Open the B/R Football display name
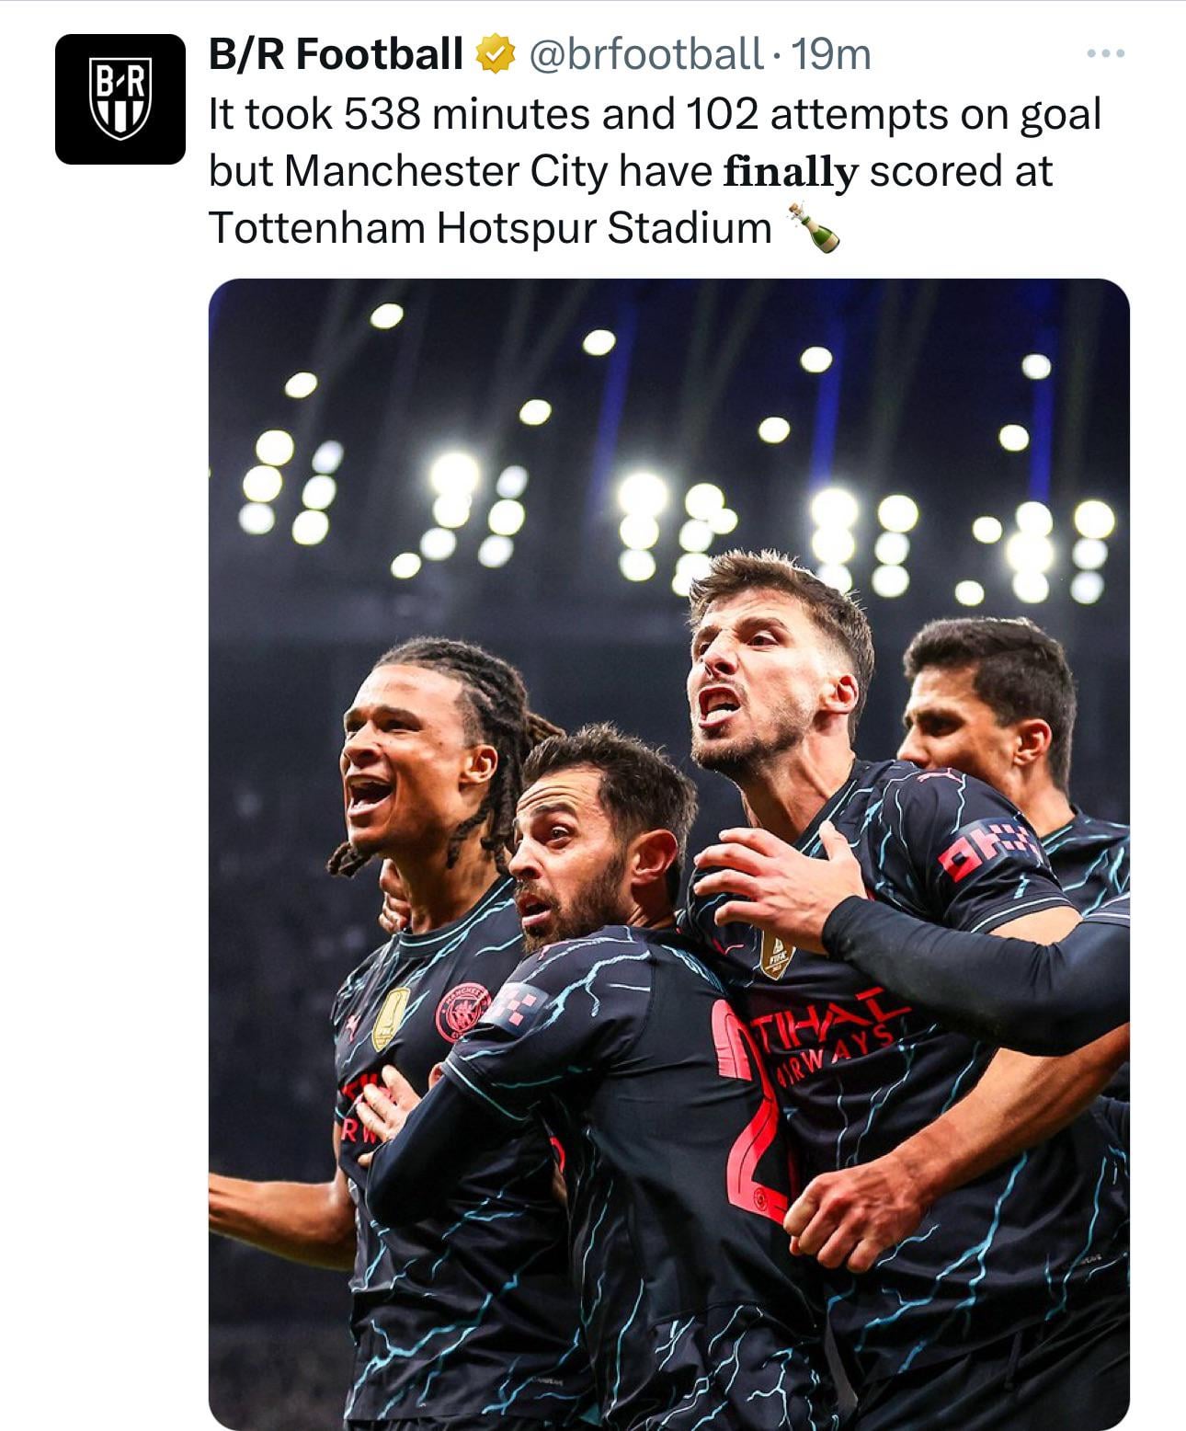This screenshot has width=1186, height=1431. [x=336, y=55]
